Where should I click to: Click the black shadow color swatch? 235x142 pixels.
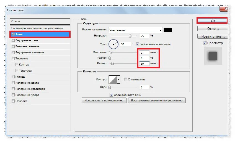(168, 30)
